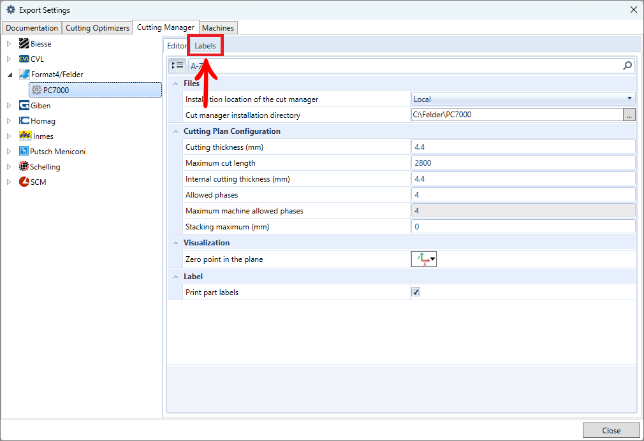Image resolution: width=644 pixels, height=441 pixels.
Task: Click the Maximum cut length field
Action: coord(523,163)
